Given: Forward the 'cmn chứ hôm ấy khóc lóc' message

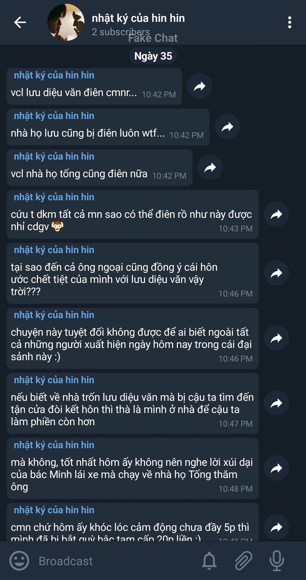Looking at the screenshot, I should click(x=276, y=527).
